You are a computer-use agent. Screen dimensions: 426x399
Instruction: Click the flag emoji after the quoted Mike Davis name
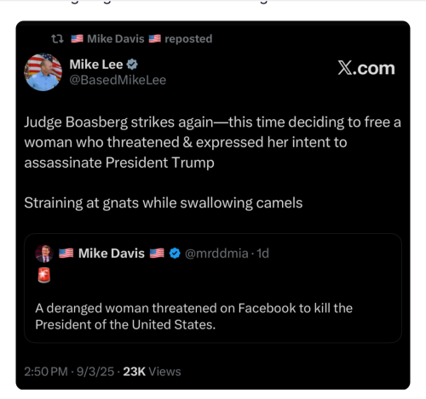pos(157,254)
